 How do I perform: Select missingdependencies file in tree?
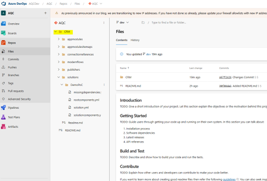(87, 92)
